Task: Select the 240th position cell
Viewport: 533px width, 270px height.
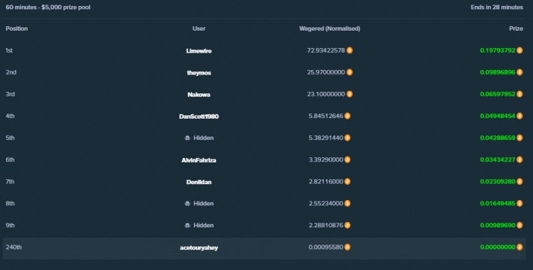Action: (x=13, y=247)
